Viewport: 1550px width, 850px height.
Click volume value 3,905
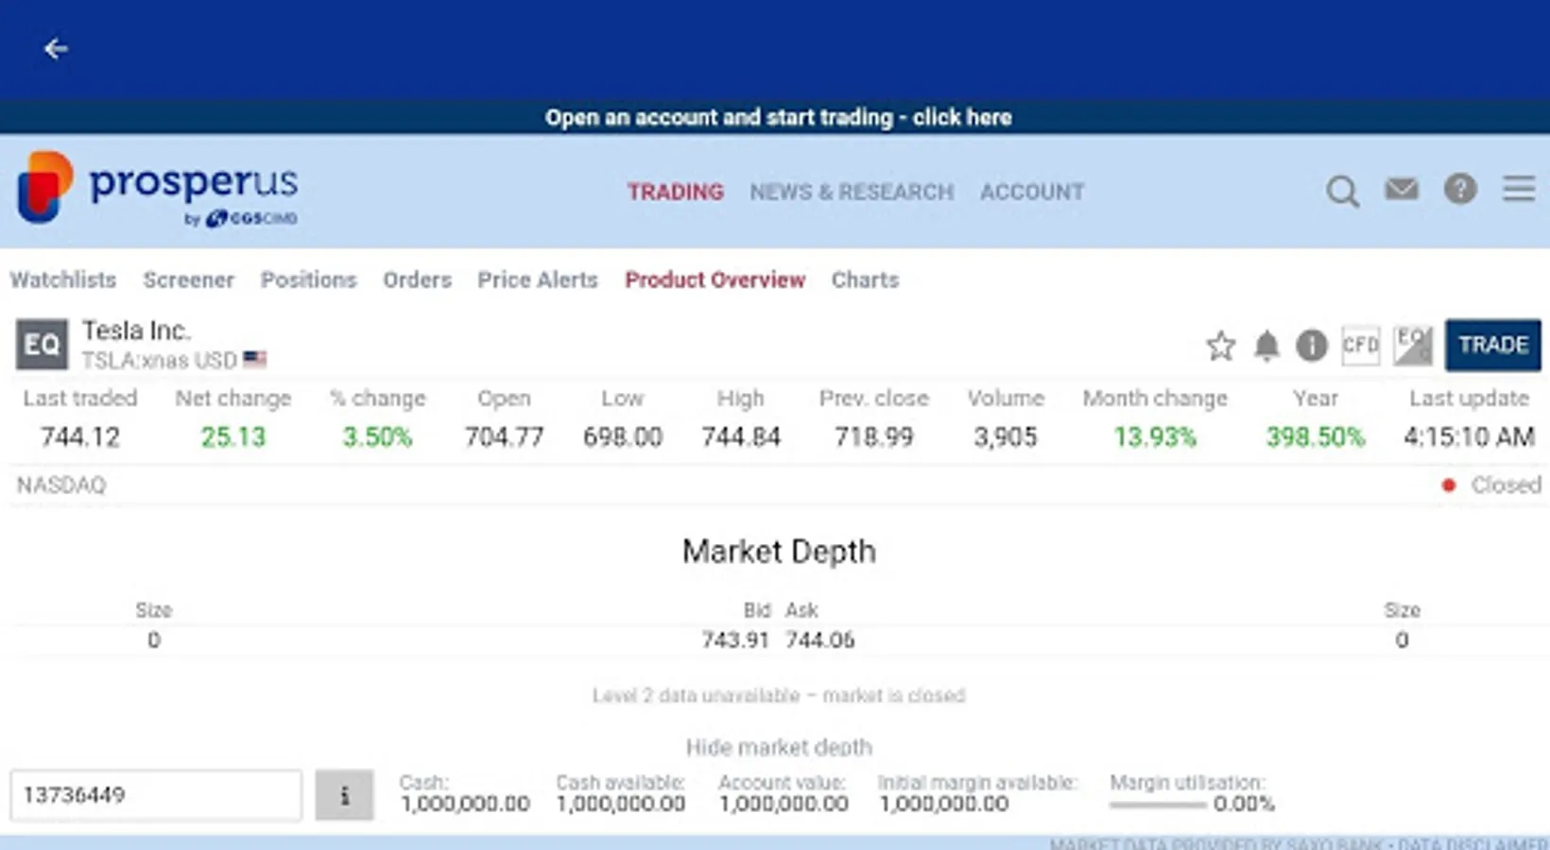[1006, 437]
